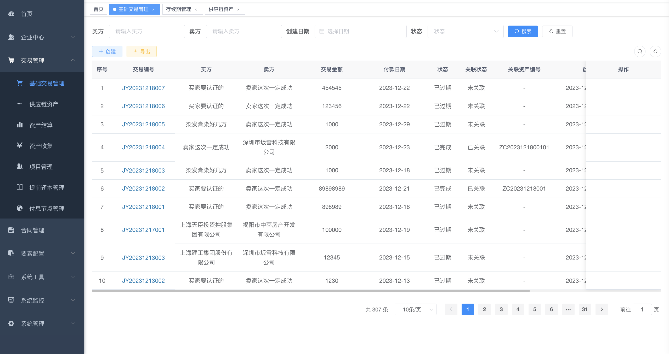Refresh table with round refresh icon
Viewport: 669px width, 354px height.
coord(655,51)
